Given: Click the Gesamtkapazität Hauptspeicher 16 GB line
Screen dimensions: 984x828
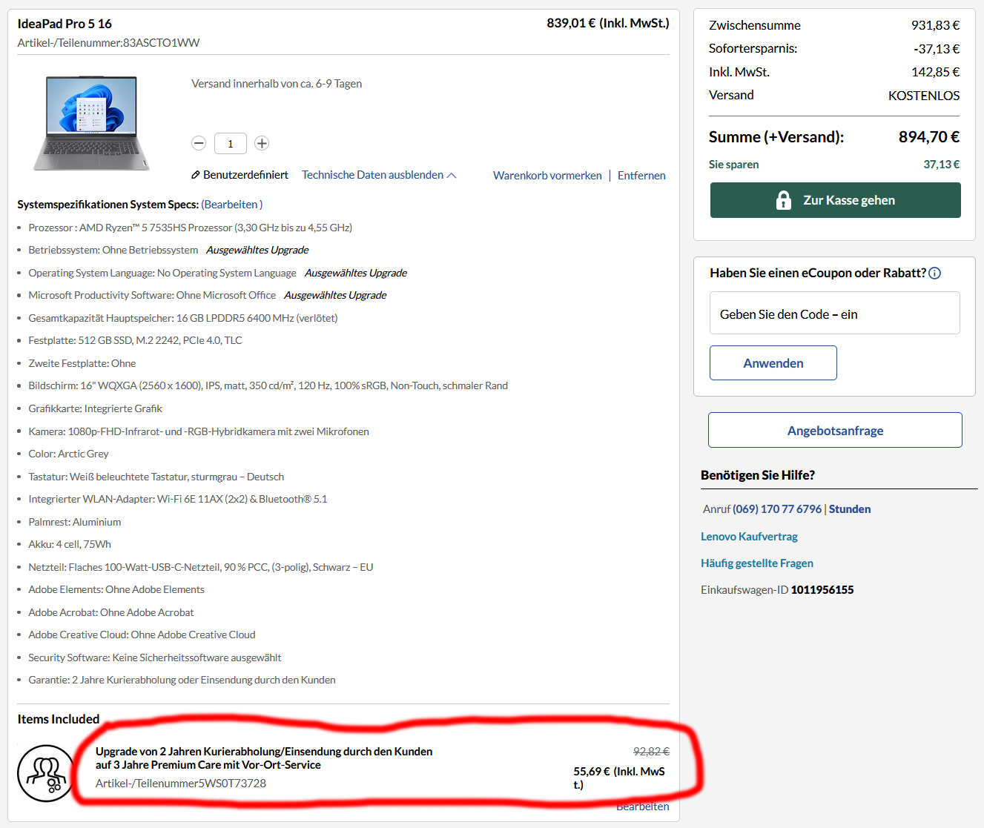Looking at the screenshot, I should pyautogui.click(x=183, y=318).
